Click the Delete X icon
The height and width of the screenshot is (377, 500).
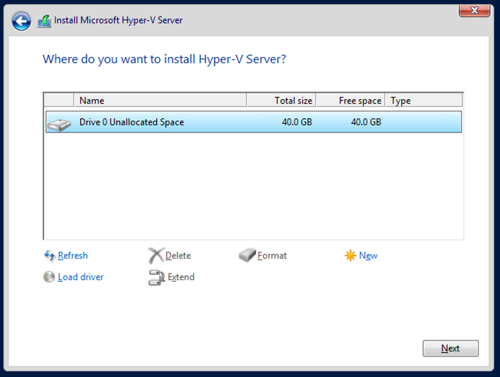point(156,256)
